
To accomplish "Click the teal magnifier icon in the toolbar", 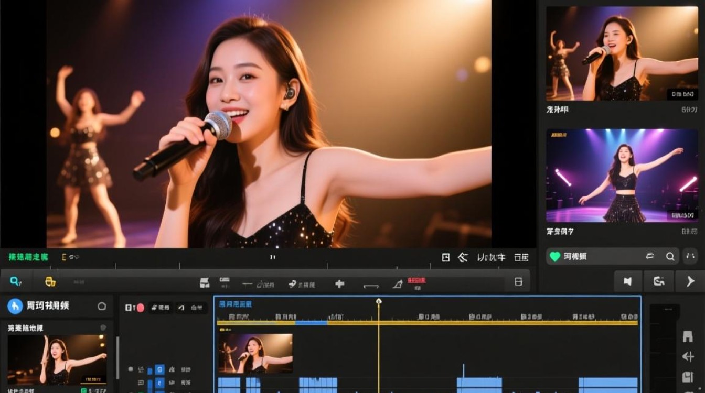I will 16,282.
